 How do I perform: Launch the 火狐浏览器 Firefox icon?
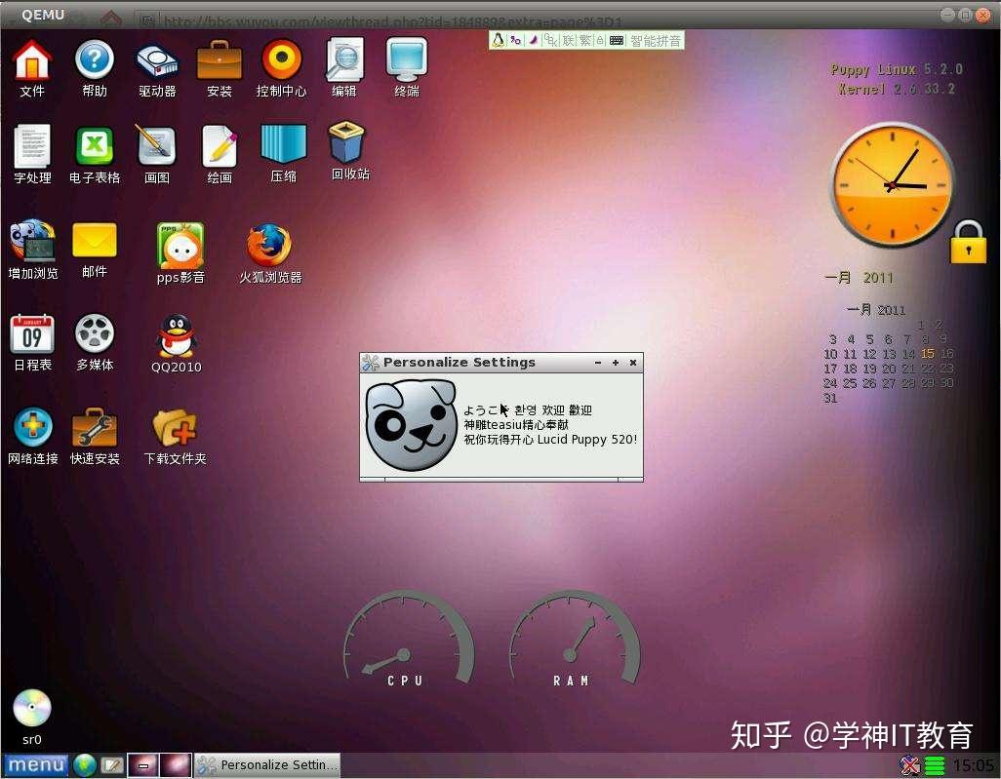(269, 245)
